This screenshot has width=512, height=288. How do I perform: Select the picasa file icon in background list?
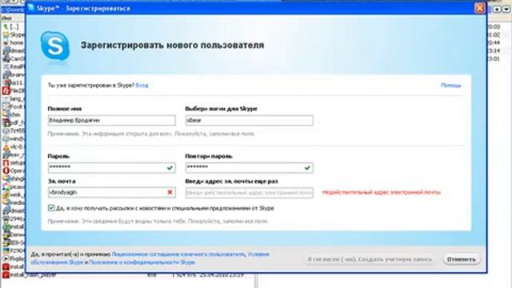pos(6,186)
